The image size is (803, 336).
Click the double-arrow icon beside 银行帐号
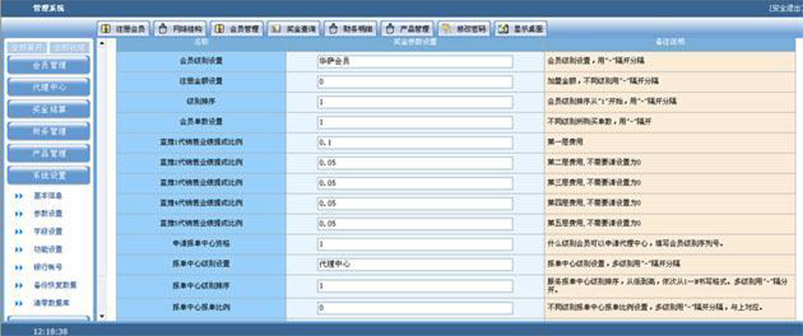[19, 267]
